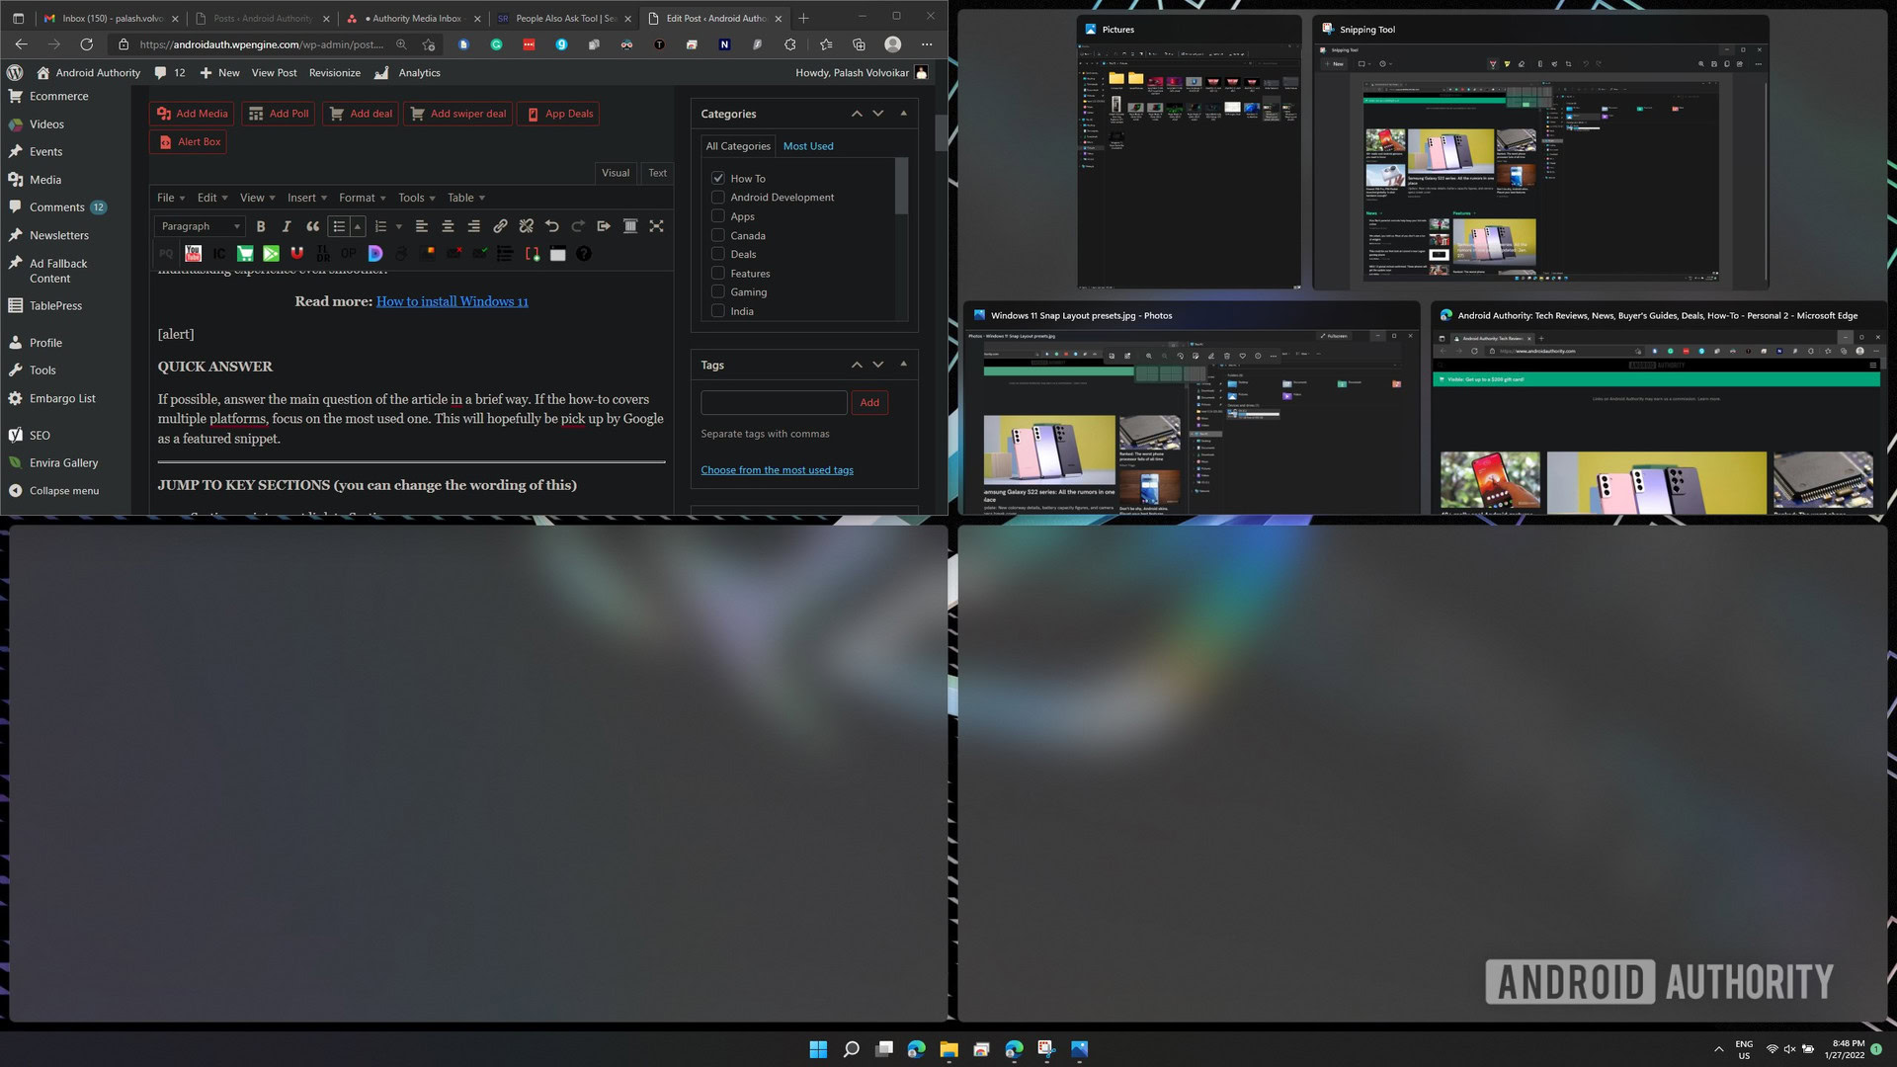This screenshot has width=1897, height=1067.
Task: Check the Apps category
Action: click(718, 216)
